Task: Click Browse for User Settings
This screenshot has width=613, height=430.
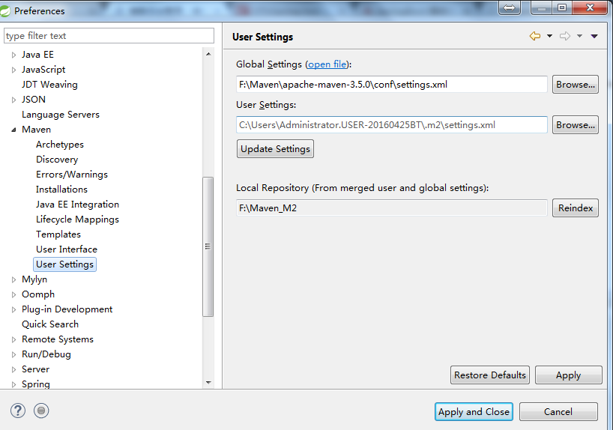Action: pos(576,125)
